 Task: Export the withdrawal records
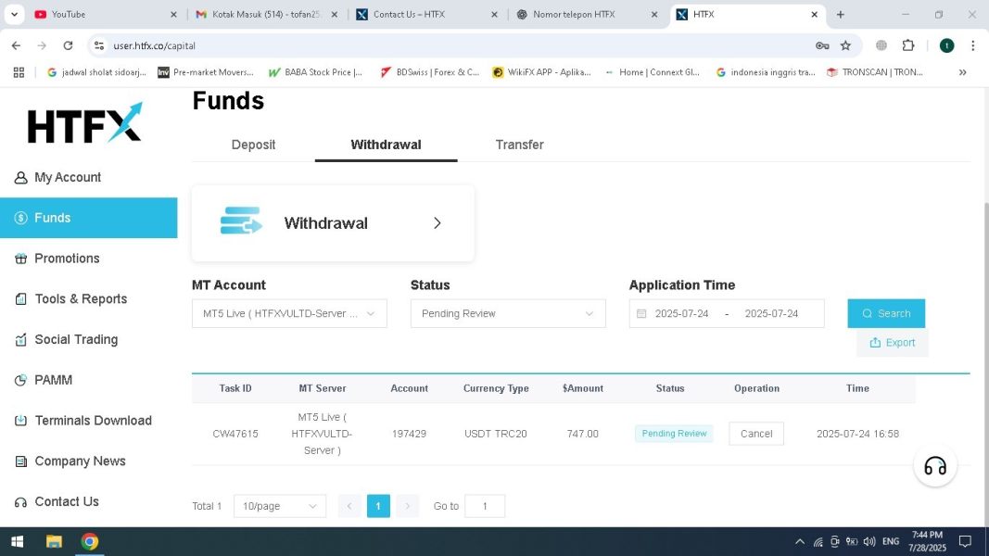coord(892,343)
